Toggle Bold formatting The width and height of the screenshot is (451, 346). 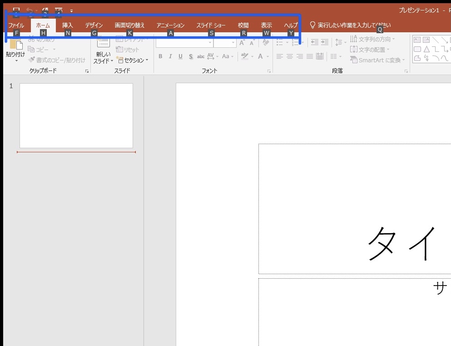[x=160, y=56]
